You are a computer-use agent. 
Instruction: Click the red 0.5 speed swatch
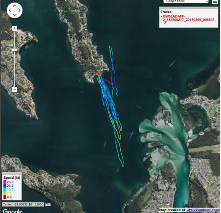click(x=5, y=197)
